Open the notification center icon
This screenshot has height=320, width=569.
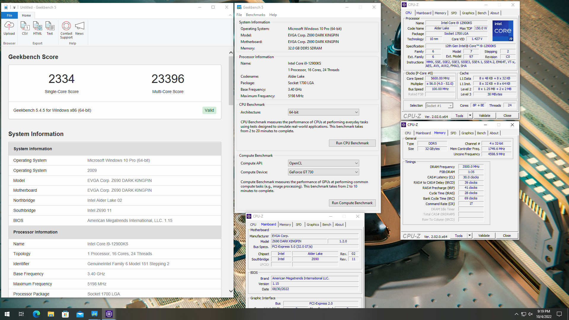coord(559,314)
